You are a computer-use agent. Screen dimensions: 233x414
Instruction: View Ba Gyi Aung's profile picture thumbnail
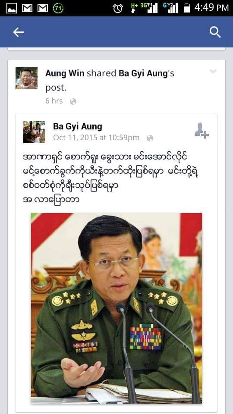click(34, 132)
